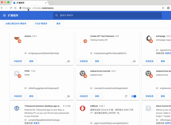The width and height of the screenshot is (171, 125).
Task: Click the site info icon in address bar
Action: 21,8
